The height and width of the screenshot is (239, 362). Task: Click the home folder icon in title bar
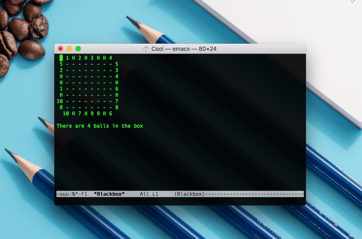pyautogui.click(x=146, y=49)
